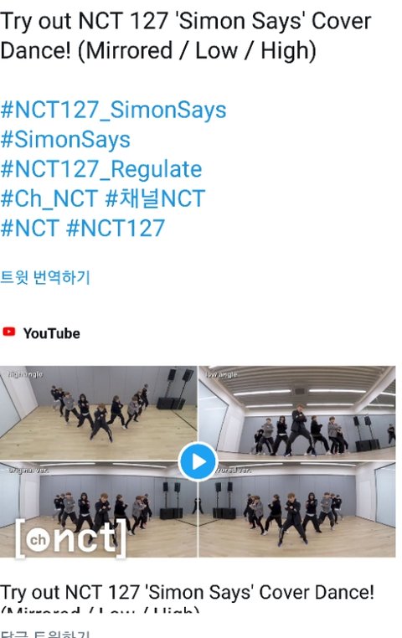Open the #NCT127_Regulate hashtag

(x=100, y=169)
